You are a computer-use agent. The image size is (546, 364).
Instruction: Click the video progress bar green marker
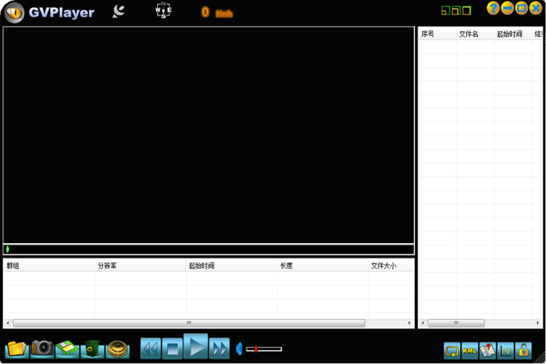point(8,249)
